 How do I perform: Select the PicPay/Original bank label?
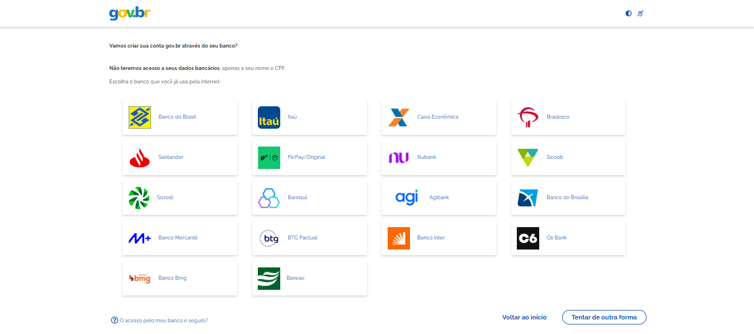pos(306,157)
